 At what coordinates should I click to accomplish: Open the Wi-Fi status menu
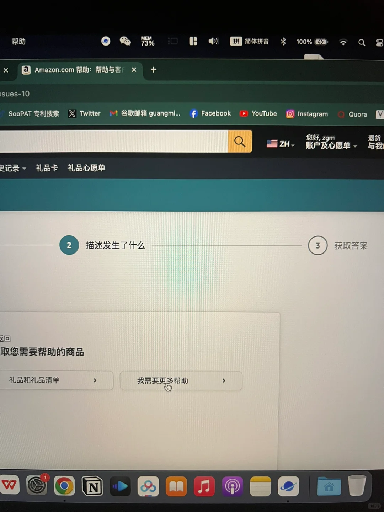(343, 42)
